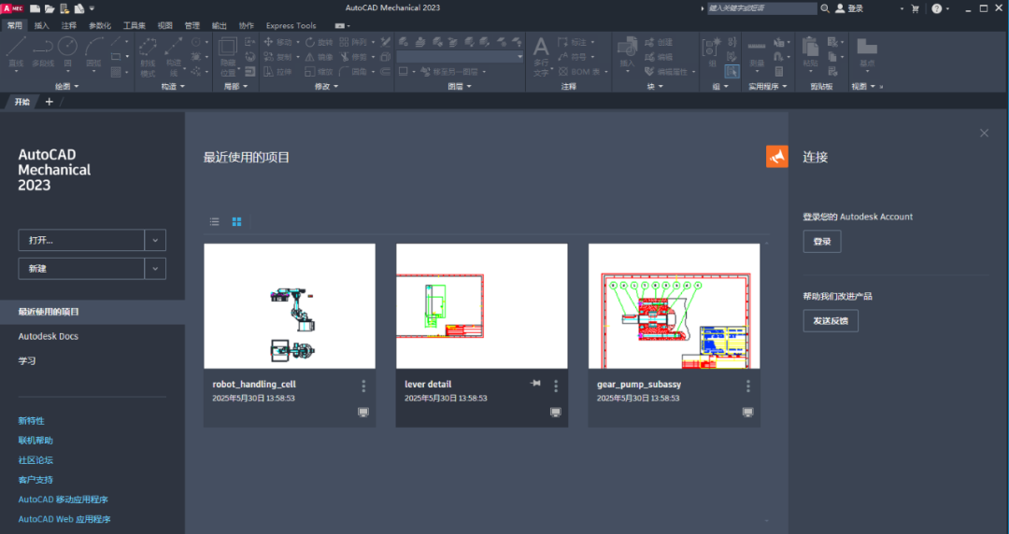Screen dimensions: 1009x534
Task: Switch recent files to grid view
Action: pos(237,222)
